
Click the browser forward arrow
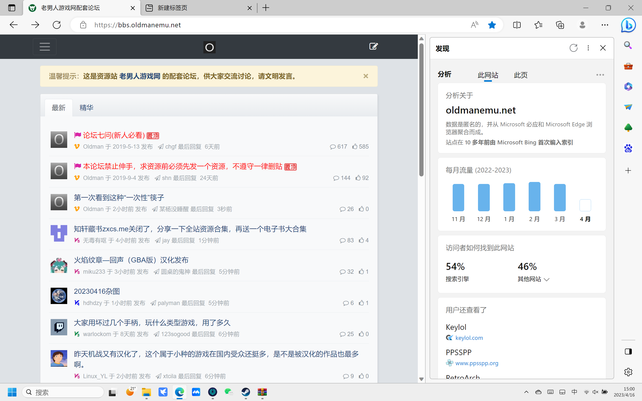(x=35, y=25)
